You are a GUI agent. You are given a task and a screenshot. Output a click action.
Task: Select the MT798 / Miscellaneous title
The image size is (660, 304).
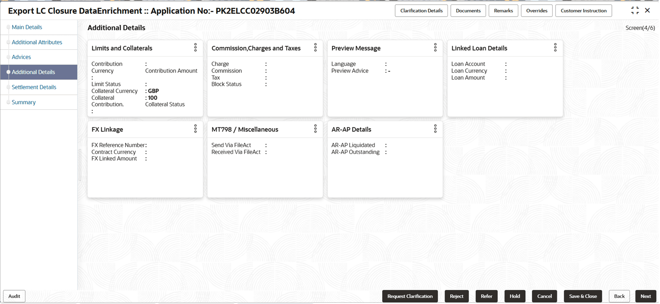[245, 129]
